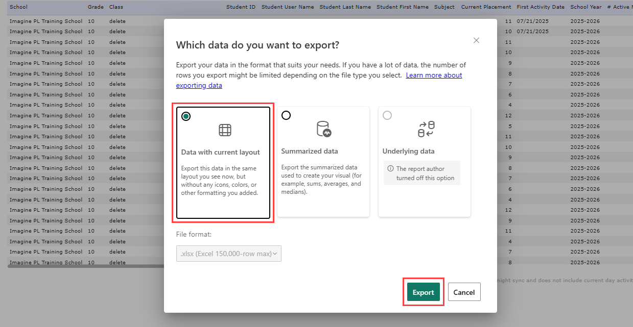Click Summarized data description text
This screenshot has width=633, height=327.
click(x=321, y=180)
